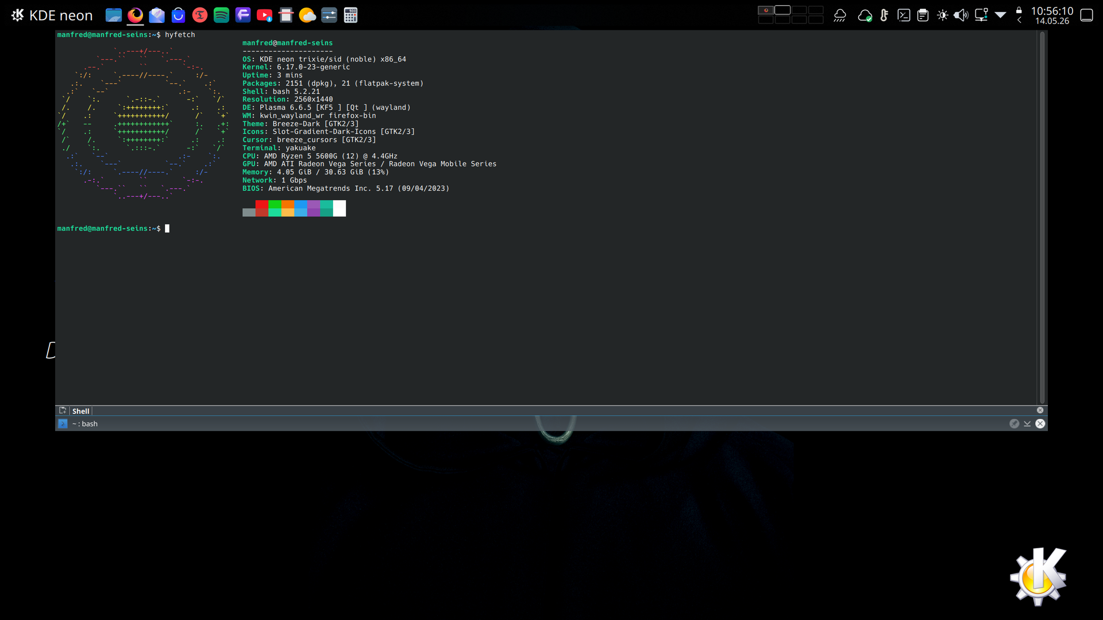
Task: Show the temperature sensor tray icon
Action: [x=885, y=15]
